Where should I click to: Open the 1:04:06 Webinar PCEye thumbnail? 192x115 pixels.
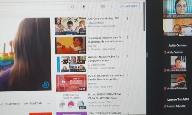pyautogui.click(x=71, y=64)
